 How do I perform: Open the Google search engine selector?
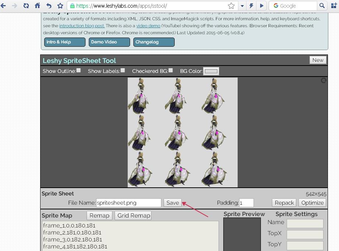click(x=276, y=6)
